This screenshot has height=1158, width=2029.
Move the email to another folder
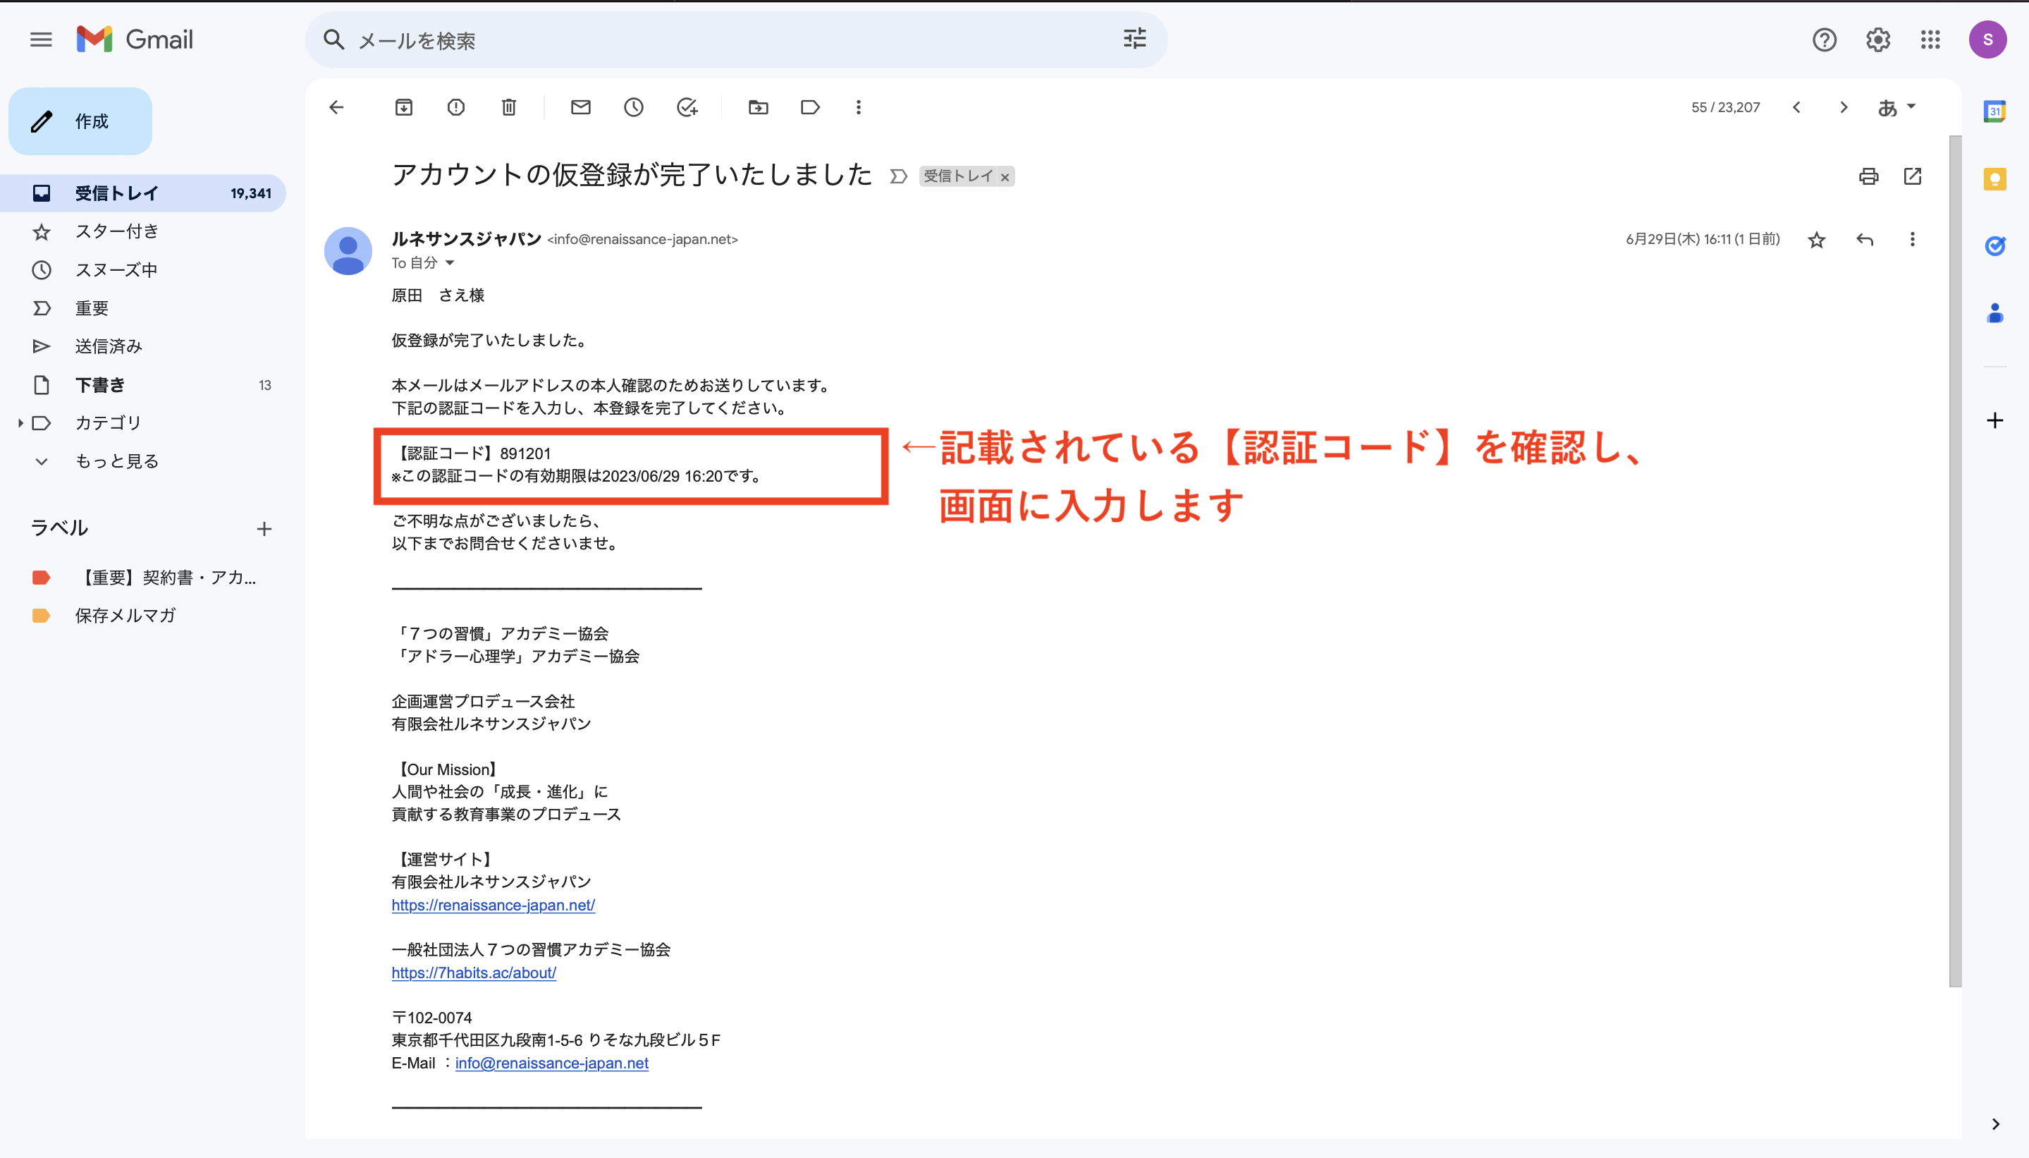tap(759, 107)
